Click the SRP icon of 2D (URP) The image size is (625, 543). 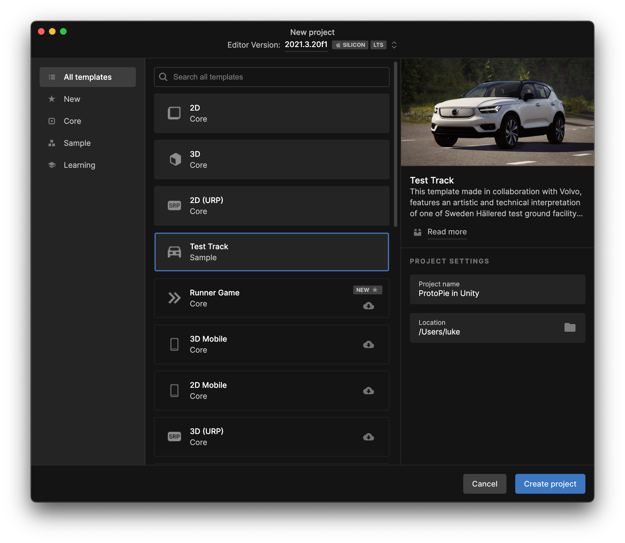pyautogui.click(x=174, y=206)
